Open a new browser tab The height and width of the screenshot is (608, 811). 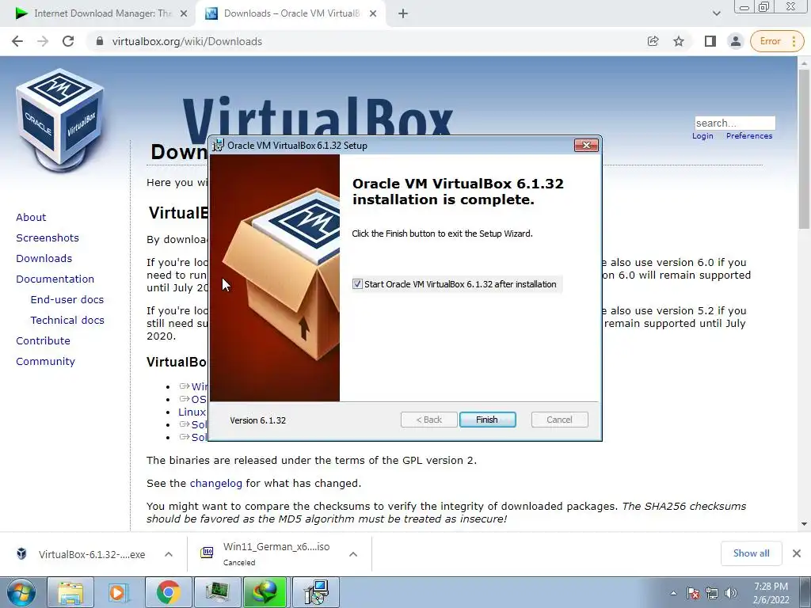tap(403, 14)
